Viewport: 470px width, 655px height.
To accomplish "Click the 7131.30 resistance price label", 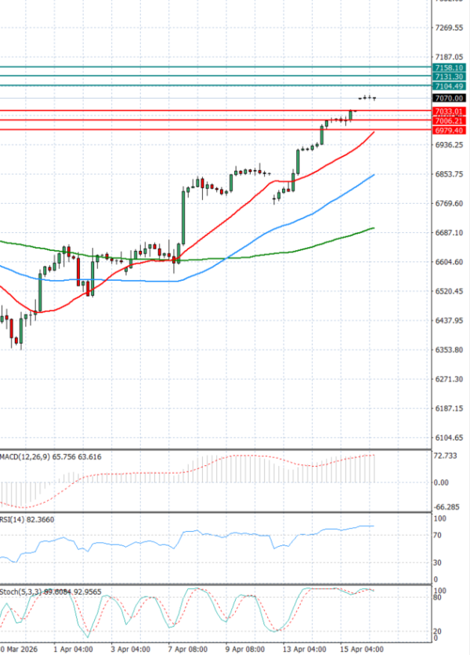I will (x=449, y=77).
